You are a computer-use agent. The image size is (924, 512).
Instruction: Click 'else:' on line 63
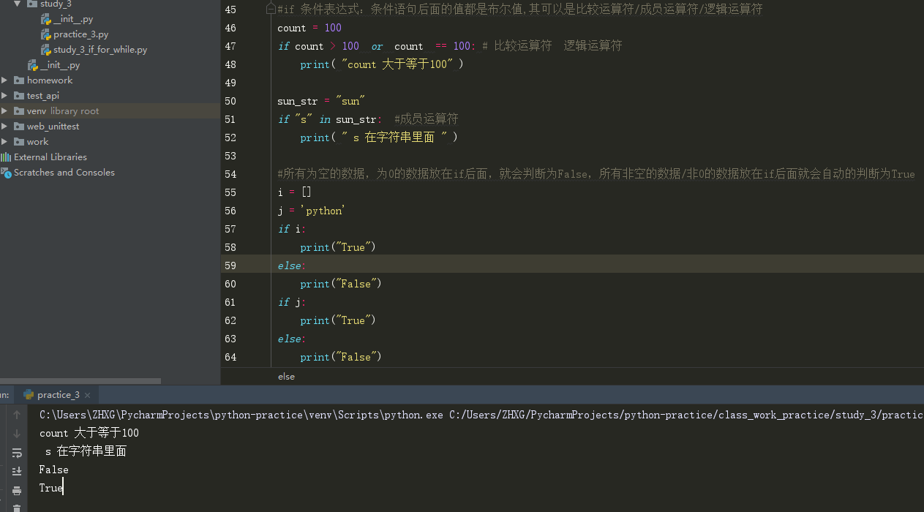tap(292, 339)
